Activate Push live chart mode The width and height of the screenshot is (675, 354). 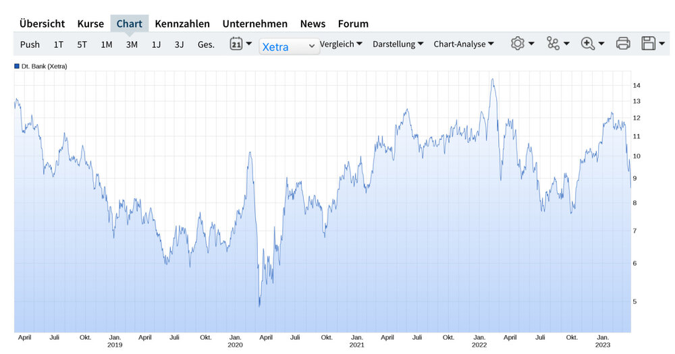click(30, 45)
